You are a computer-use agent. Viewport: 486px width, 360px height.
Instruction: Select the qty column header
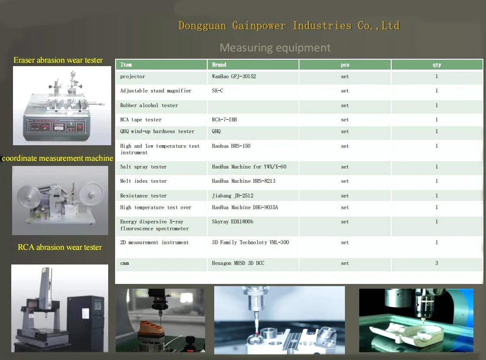tap(437, 65)
